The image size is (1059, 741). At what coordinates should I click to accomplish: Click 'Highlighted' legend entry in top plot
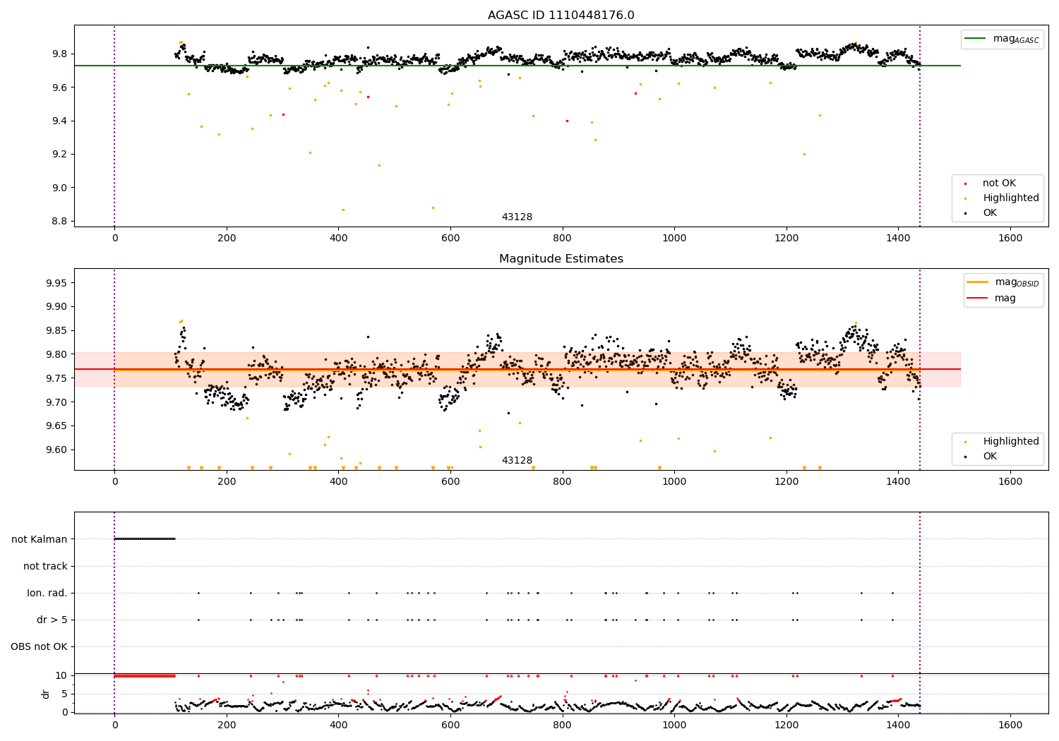(1011, 198)
